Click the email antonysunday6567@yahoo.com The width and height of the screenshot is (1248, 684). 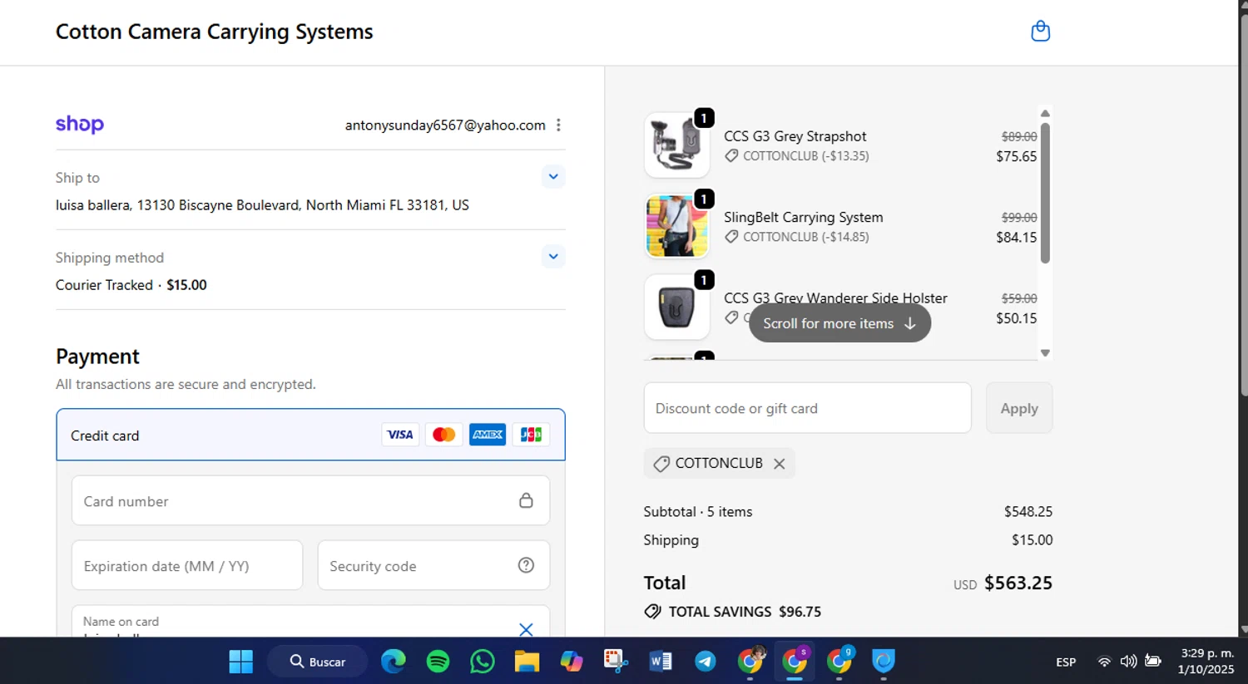(x=445, y=125)
